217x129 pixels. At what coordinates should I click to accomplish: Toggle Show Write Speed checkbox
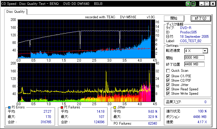click(x=168, y=94)
